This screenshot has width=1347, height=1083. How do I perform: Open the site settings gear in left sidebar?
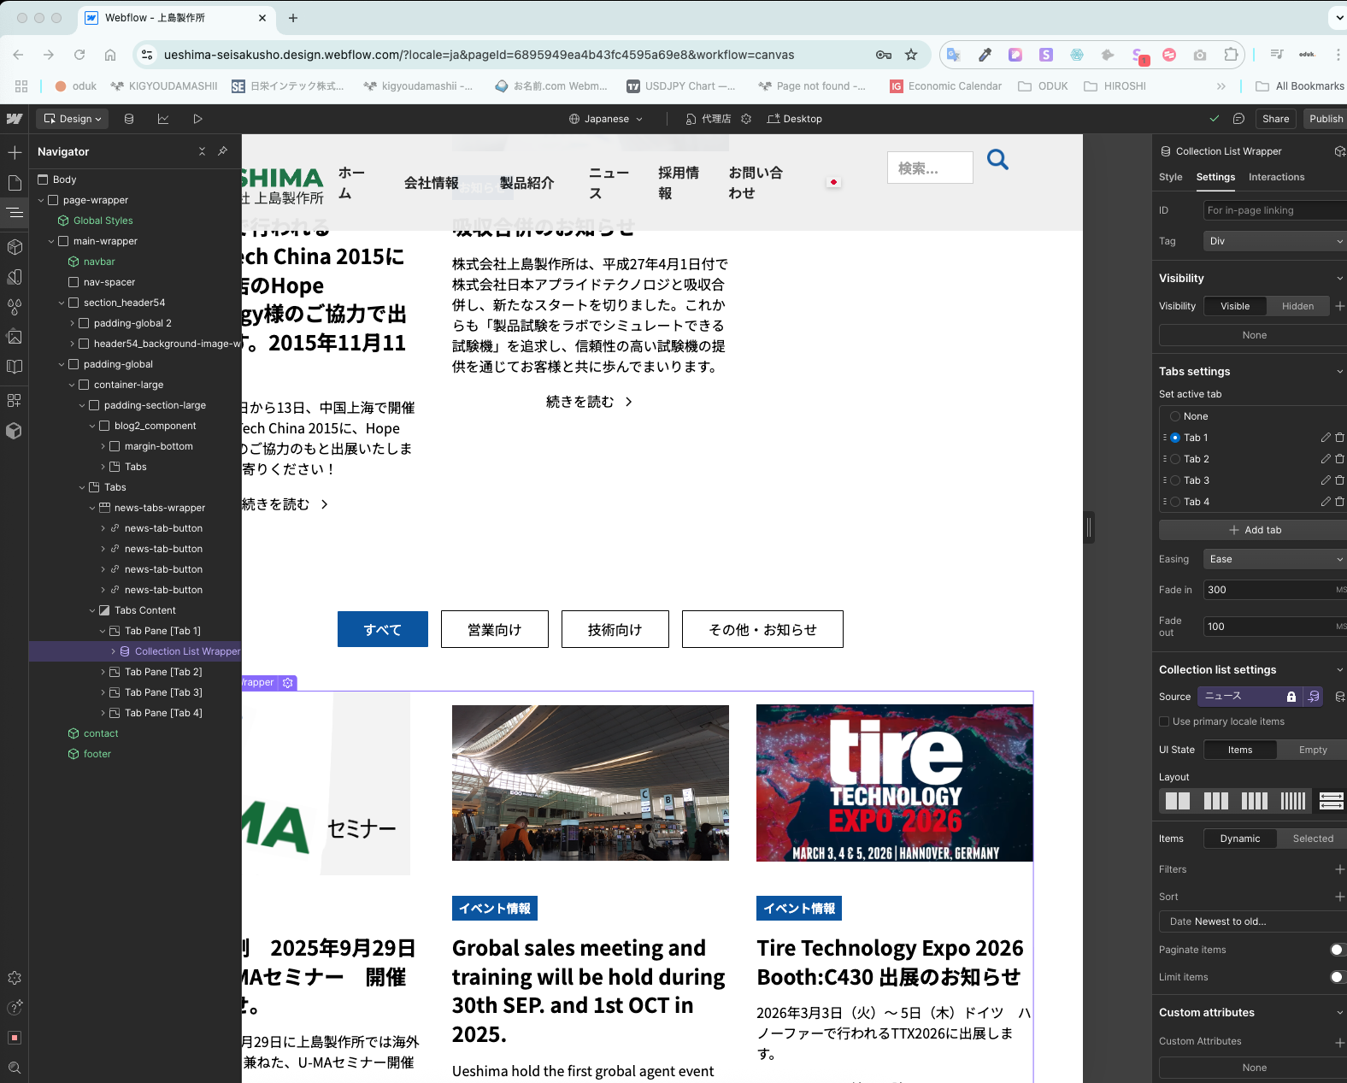pos(15,978)
